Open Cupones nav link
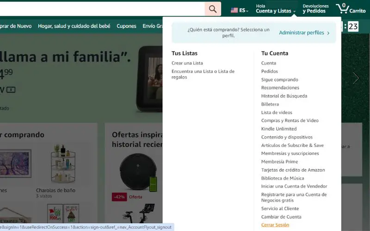 [126, 26]
